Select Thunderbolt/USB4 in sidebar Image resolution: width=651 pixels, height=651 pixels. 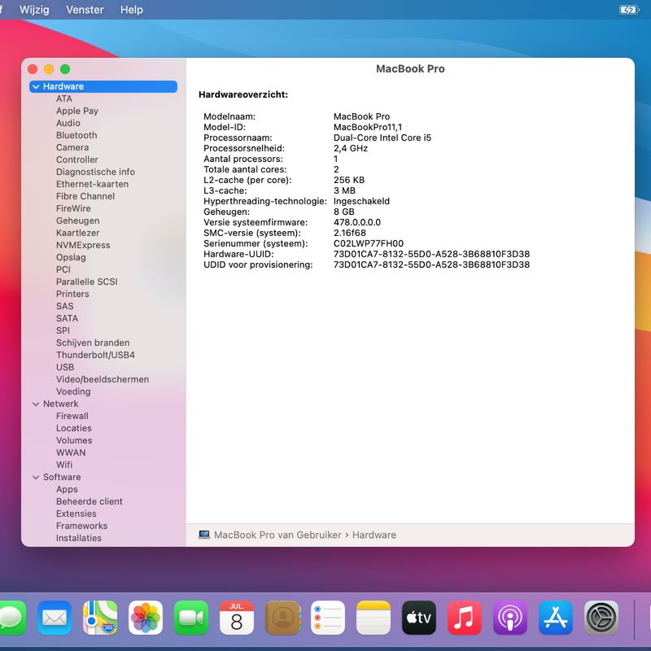(x=95, y=355)
